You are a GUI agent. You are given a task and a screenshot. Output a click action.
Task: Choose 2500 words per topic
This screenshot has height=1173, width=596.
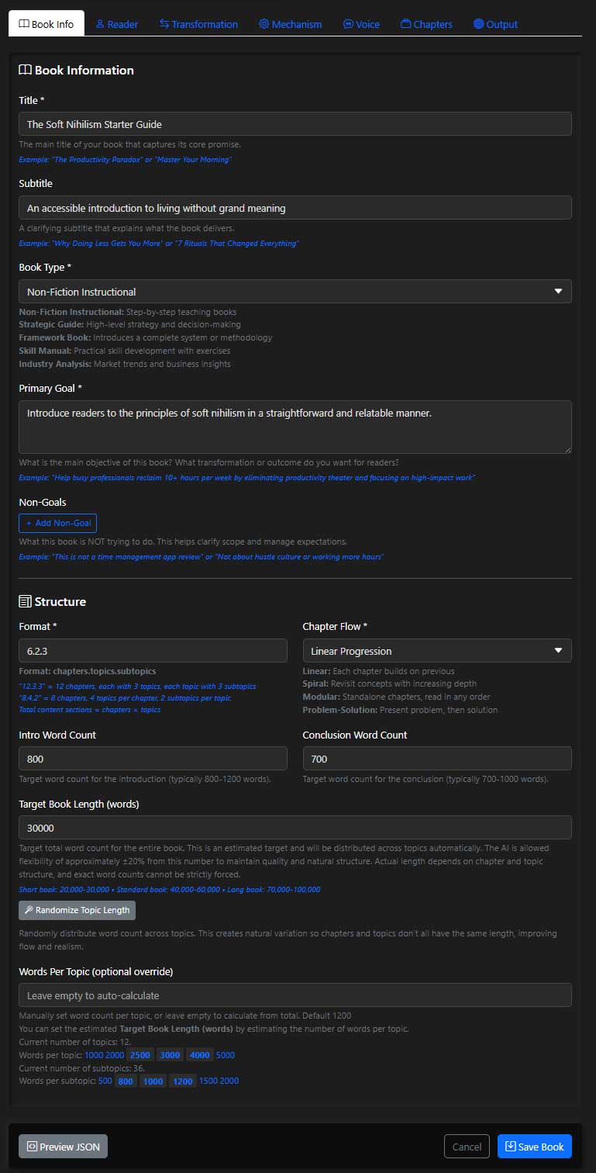pos(140,1055)
